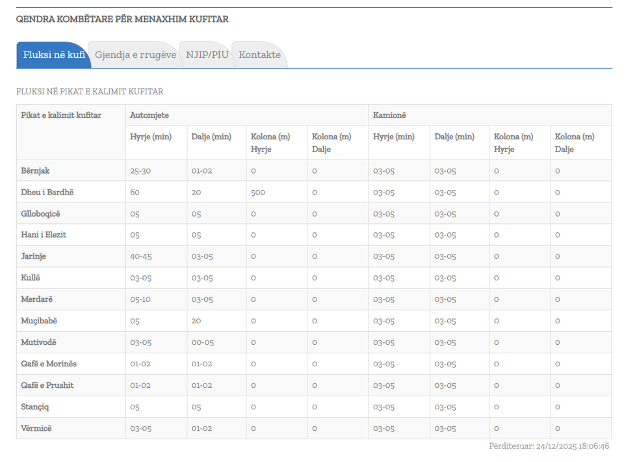Click the Kamionë column group header
637x462 pixels.
point(389,115)
